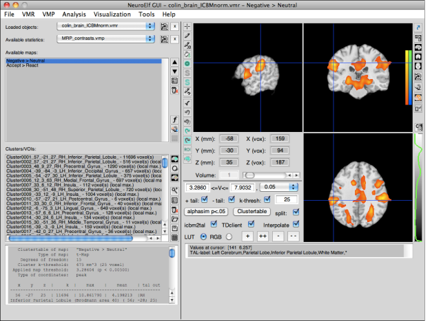Select the Negative > Neutral map
Screen dimensions: 441x321
click(84, 60)
